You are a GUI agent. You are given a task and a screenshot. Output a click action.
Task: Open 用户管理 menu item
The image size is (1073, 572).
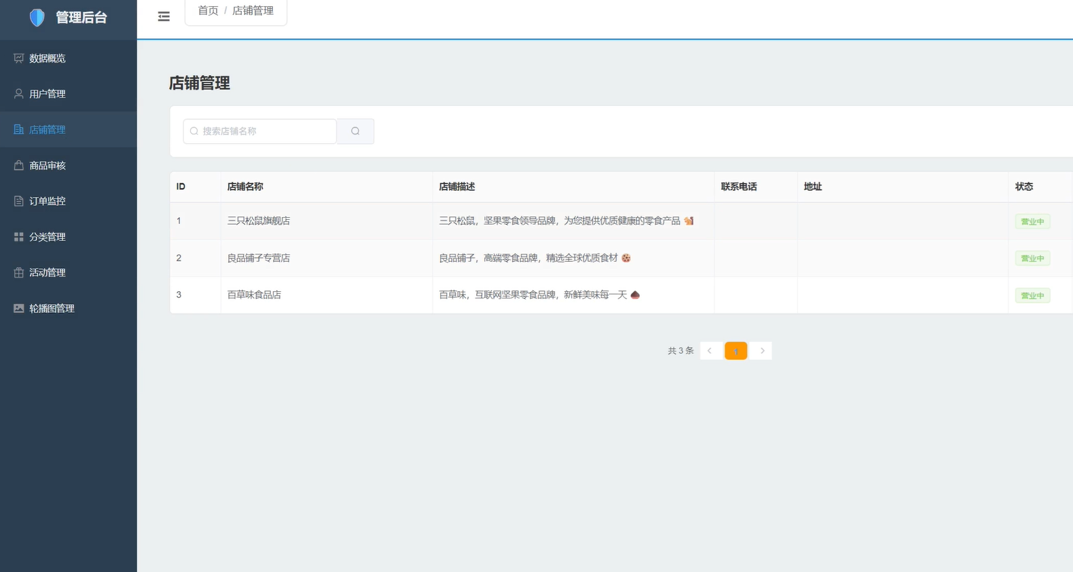pos(69,94)
